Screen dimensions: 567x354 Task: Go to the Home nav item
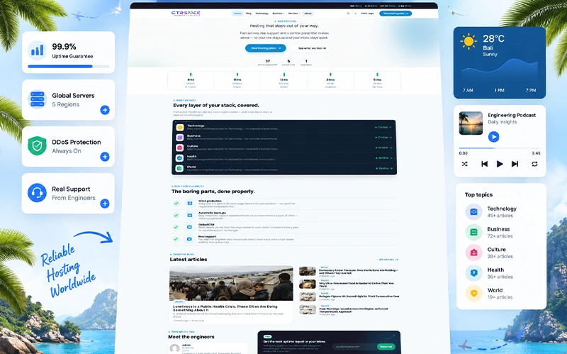tap(237, 13)
